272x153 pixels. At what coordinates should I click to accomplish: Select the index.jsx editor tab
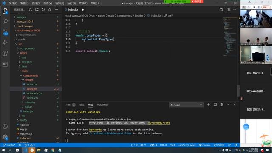[x=73, y=10]
